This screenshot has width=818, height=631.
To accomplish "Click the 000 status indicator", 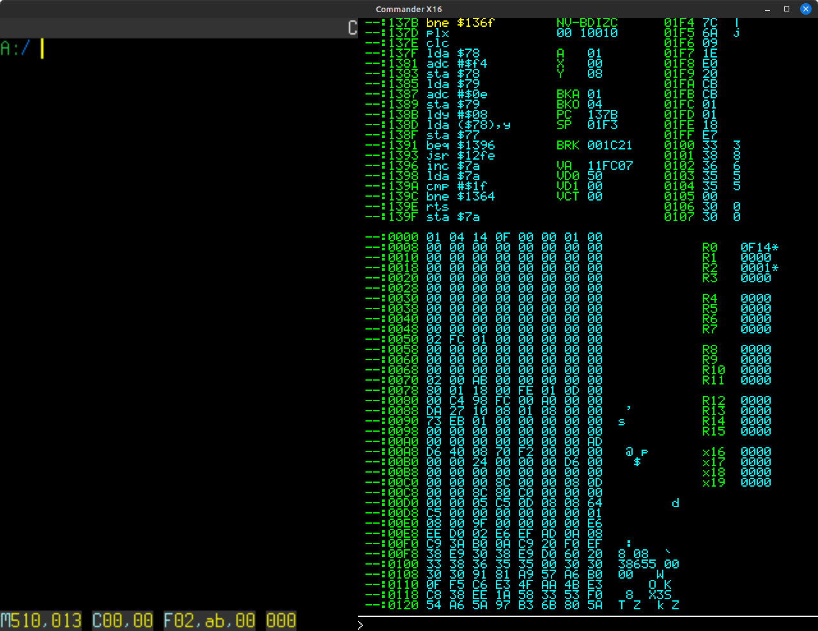I will pos(281,621).
